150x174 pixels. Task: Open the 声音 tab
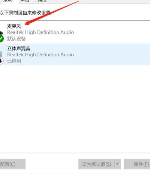(25, 1)
